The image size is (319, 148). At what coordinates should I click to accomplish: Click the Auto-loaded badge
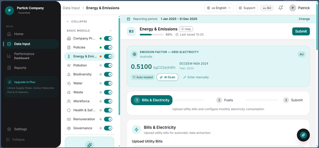click(x=143, y=77)
